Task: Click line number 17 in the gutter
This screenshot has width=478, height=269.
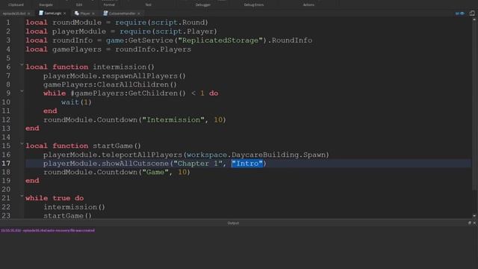Action: coord(6,164)
